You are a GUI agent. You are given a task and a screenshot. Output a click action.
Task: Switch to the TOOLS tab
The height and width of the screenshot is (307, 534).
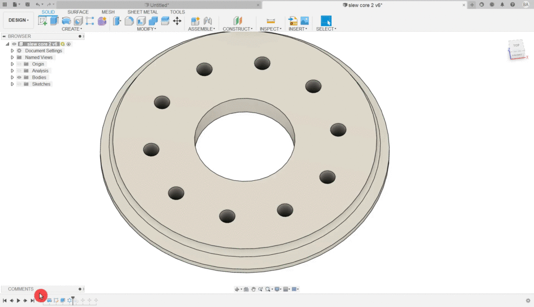click(x=177, y=12)
